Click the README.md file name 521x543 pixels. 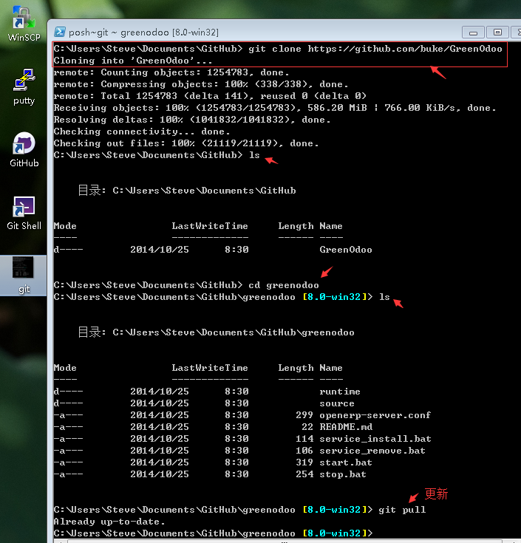pyautogui.click(x=345, y=427)
